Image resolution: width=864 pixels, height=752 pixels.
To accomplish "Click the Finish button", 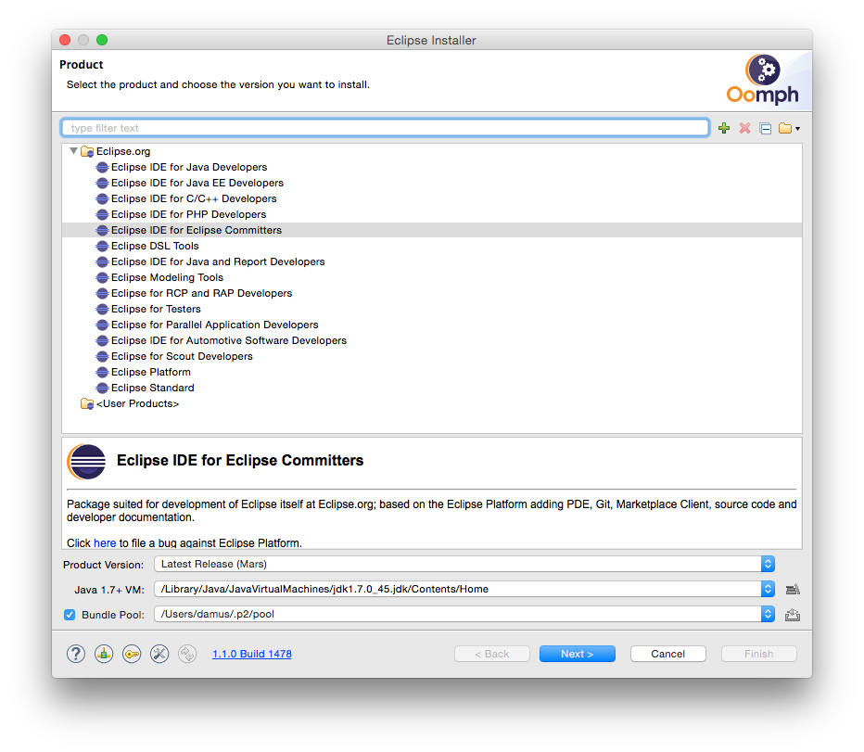I will click(x=758, y=654).
